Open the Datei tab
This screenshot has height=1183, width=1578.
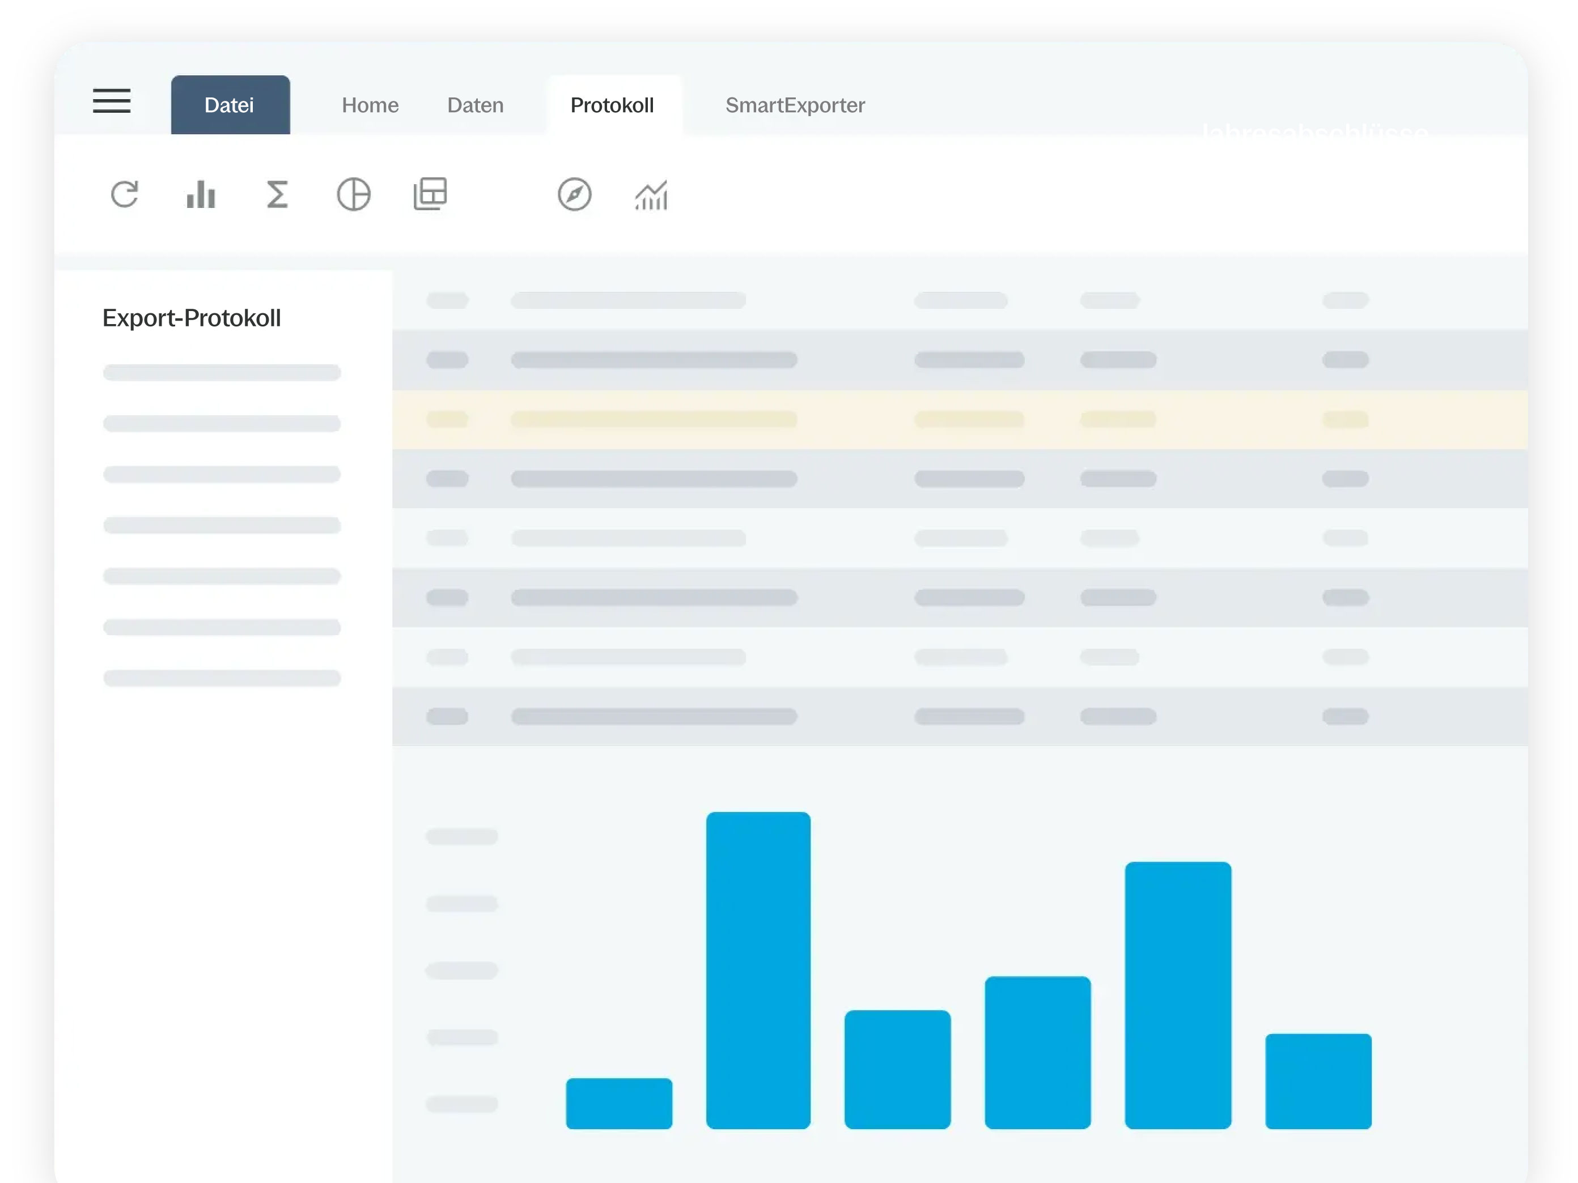coord(230,105)
